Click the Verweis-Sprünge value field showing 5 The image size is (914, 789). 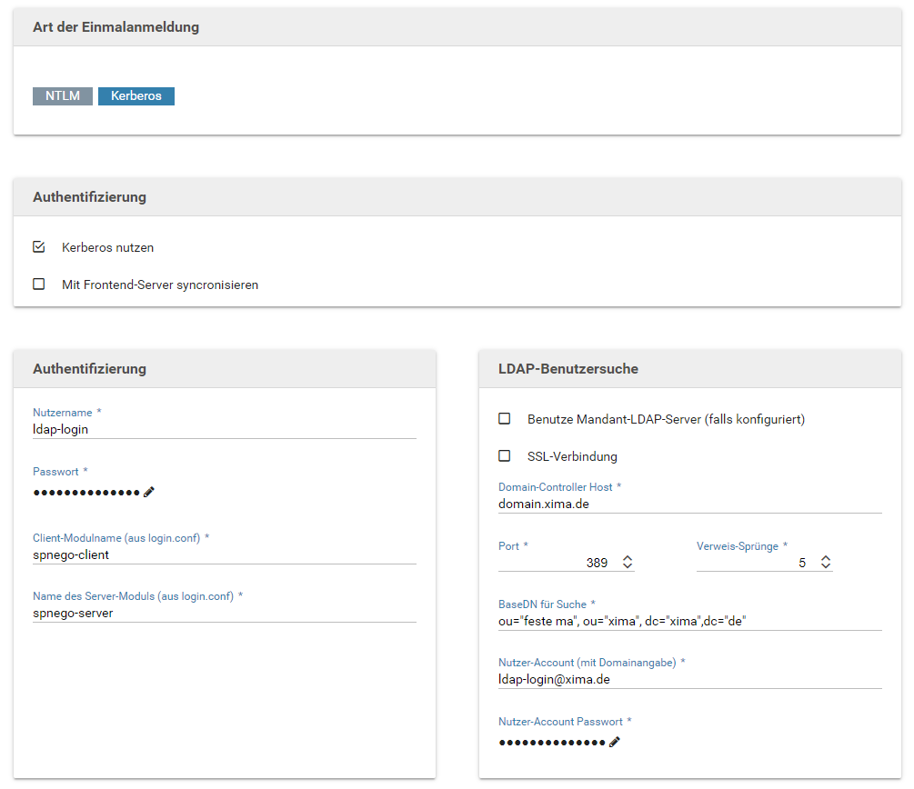tap(753, 563)
